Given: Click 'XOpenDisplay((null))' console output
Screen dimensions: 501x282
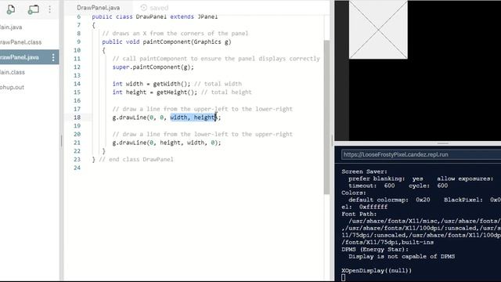Looking at the screenshot, I should (x=377, y=270).
